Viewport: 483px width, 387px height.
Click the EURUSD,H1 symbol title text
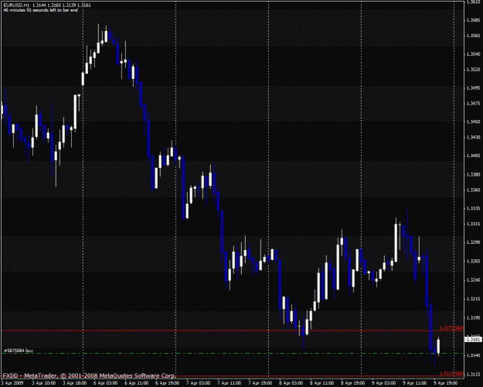[x=17, y=5]
